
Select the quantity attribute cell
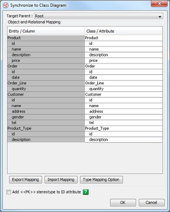[124, 89]
